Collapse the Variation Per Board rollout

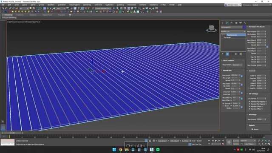pos(256,27)
